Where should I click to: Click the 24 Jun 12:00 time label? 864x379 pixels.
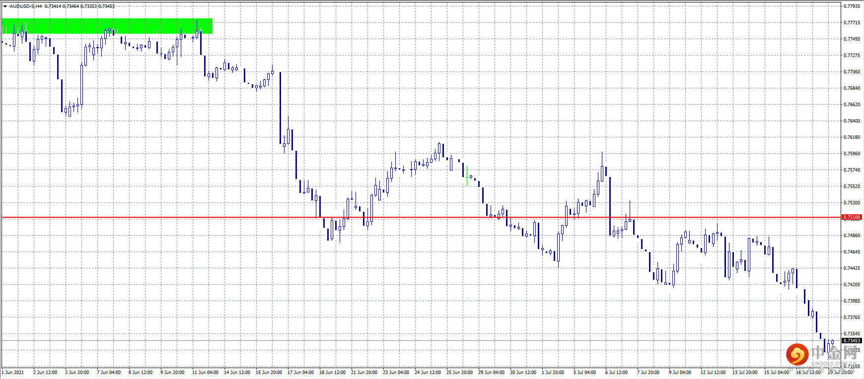428,373
